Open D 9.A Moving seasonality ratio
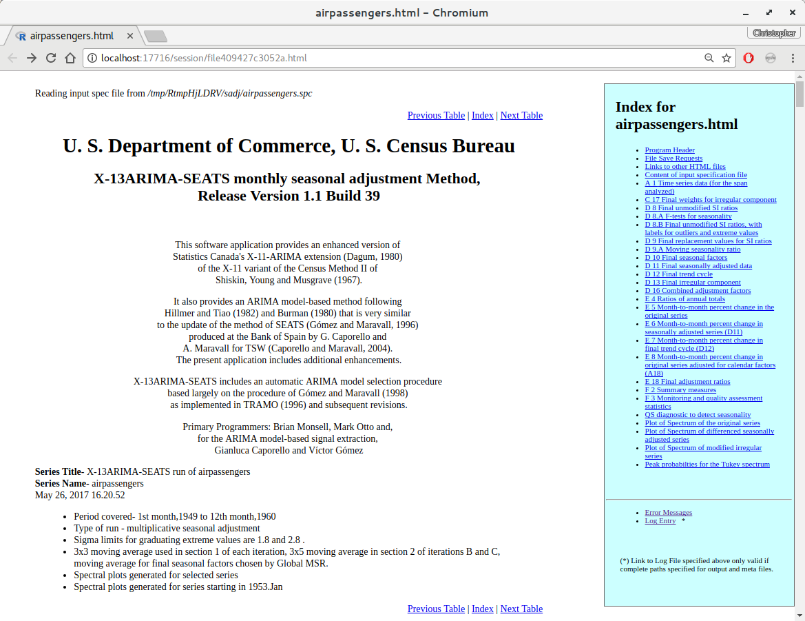Viewport: 805px width, 621px height. tap(693, 249)
